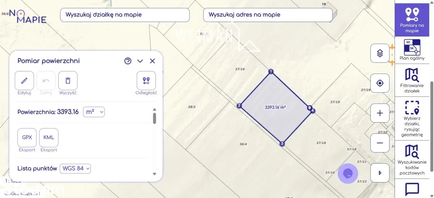Switch to Odległość distance measurement
Image resolution: width=434 pixels, height=198 pixels.
pos(146,81)
